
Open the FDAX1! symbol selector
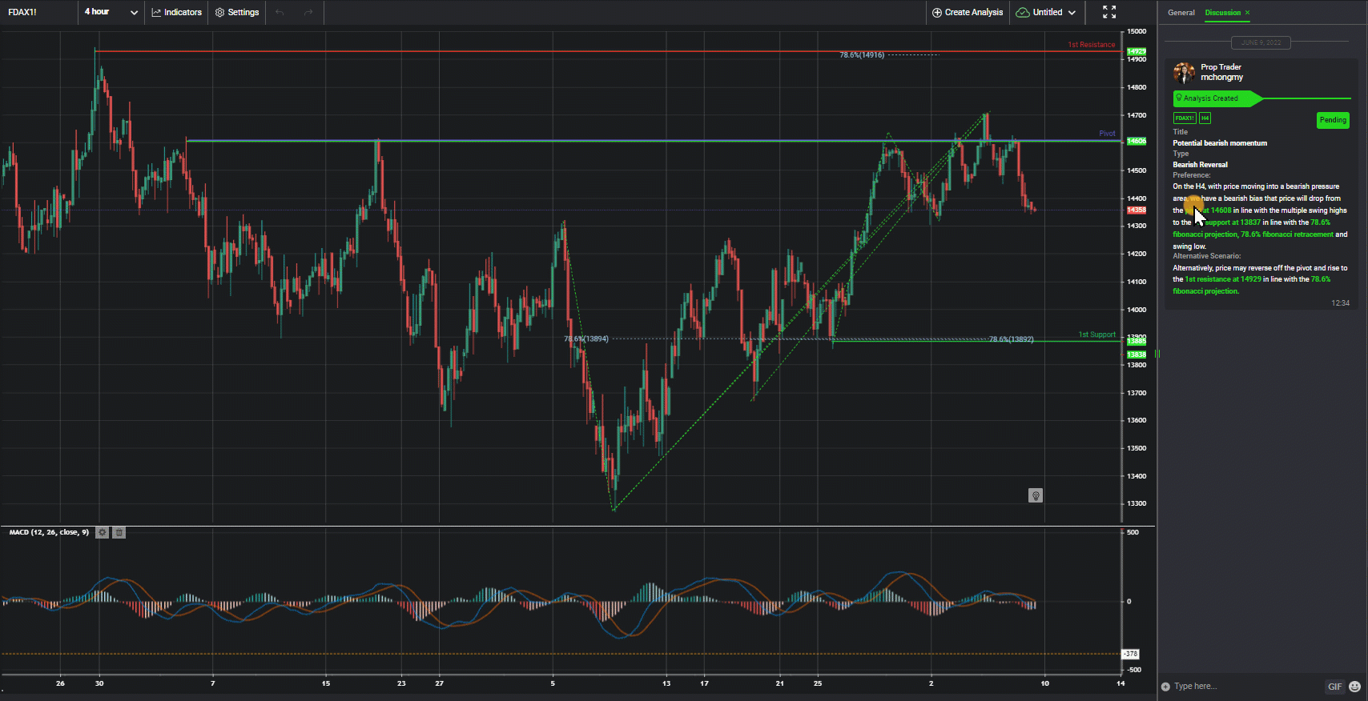tap(22, 12)
